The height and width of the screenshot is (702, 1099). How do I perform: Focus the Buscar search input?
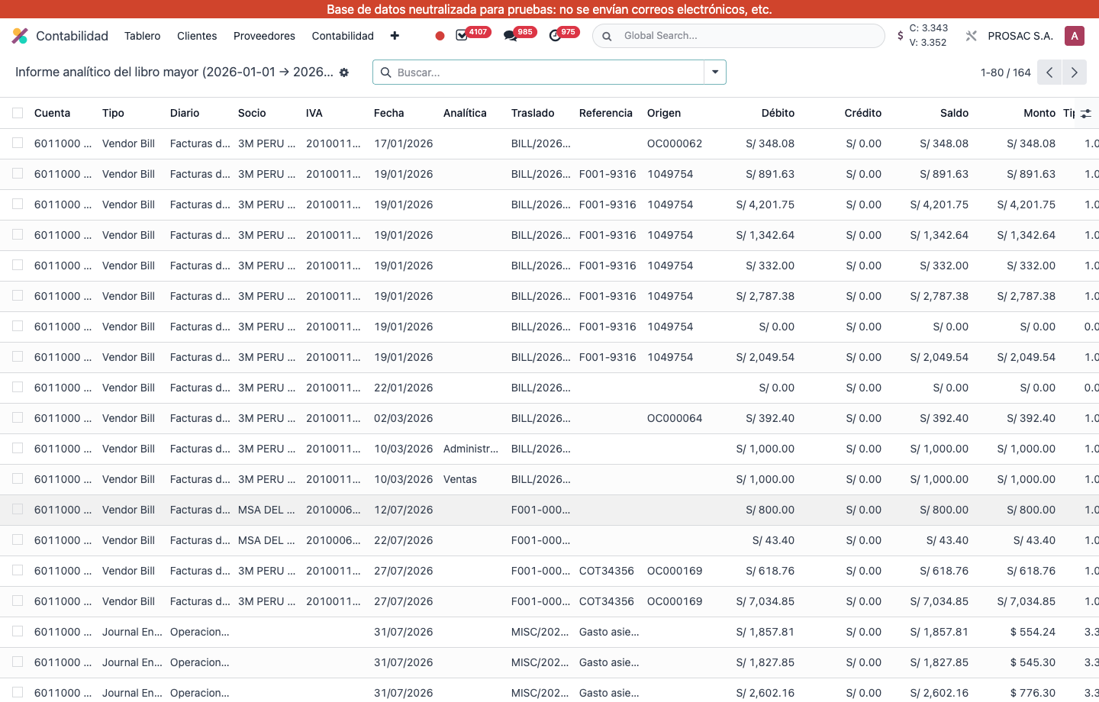tap(548, 72)
